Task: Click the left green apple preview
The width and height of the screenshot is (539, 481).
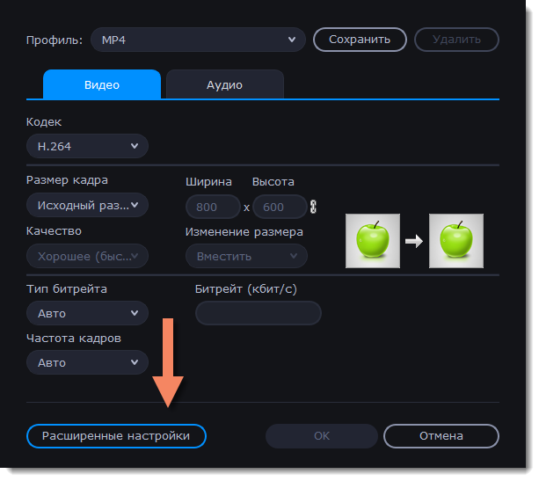Action: click(373, 240)
